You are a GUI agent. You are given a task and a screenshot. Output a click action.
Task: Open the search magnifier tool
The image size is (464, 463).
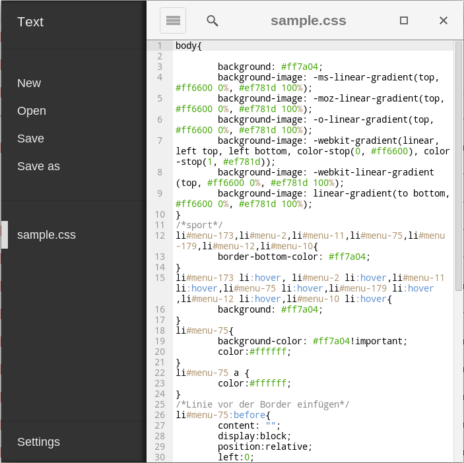click(x=212, y=20)
